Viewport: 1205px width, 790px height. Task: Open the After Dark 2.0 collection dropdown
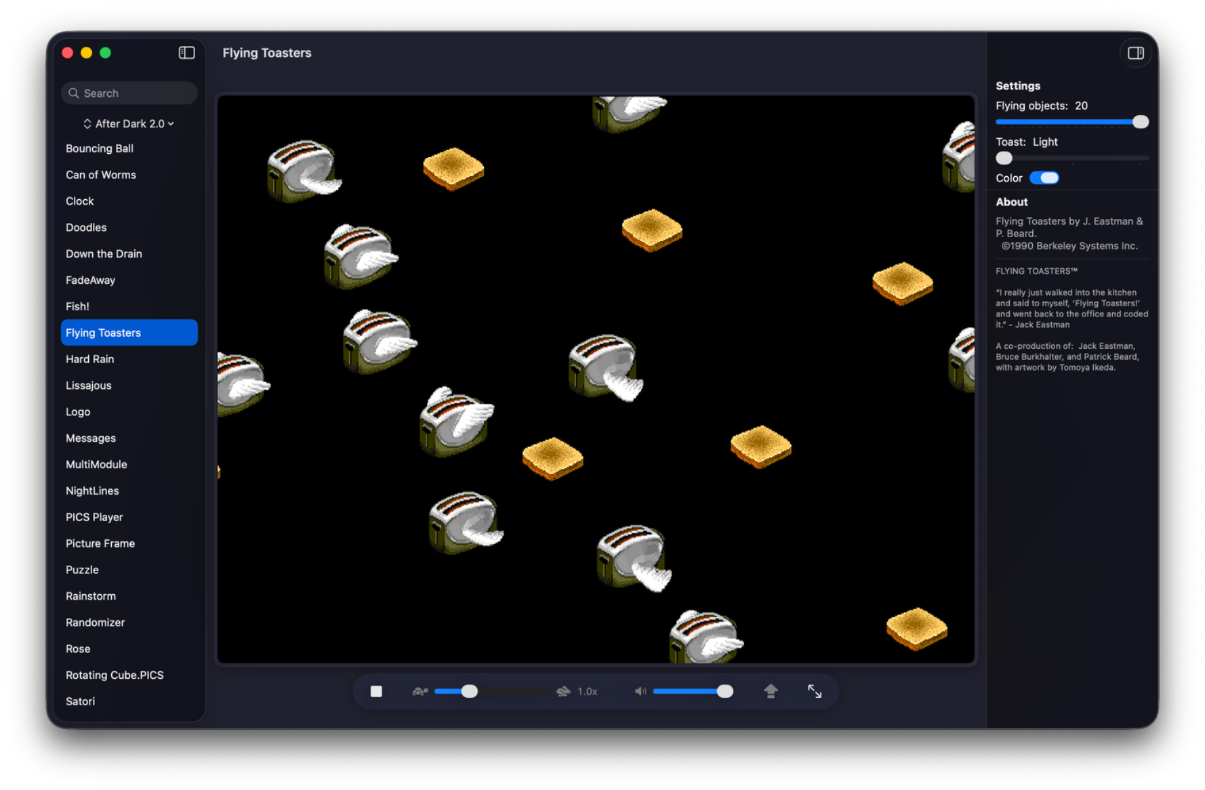point(129,123)
